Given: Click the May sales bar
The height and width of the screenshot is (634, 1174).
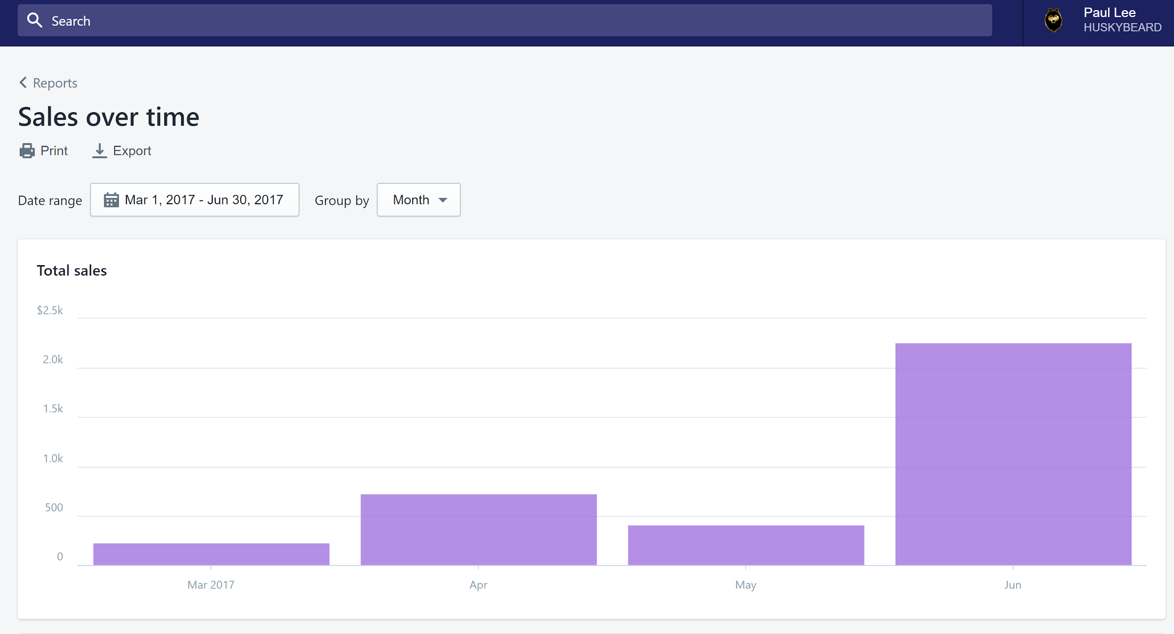Looking at the screenshot, I should tap(746, 545).
